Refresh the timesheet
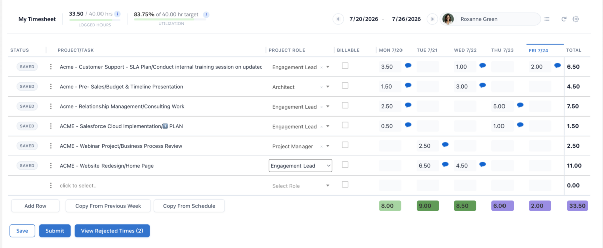This screenshot has height=248, width=603. point(564,19)
